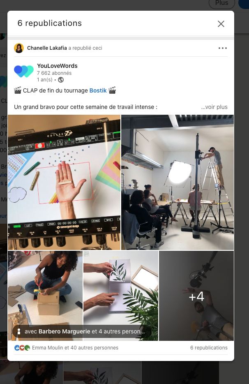Click the like reaction icon

point(17,348)
